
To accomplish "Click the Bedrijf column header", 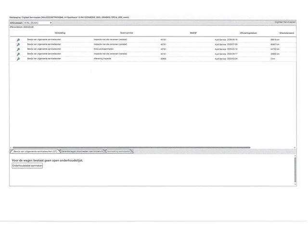I will [x=193, y=33].
